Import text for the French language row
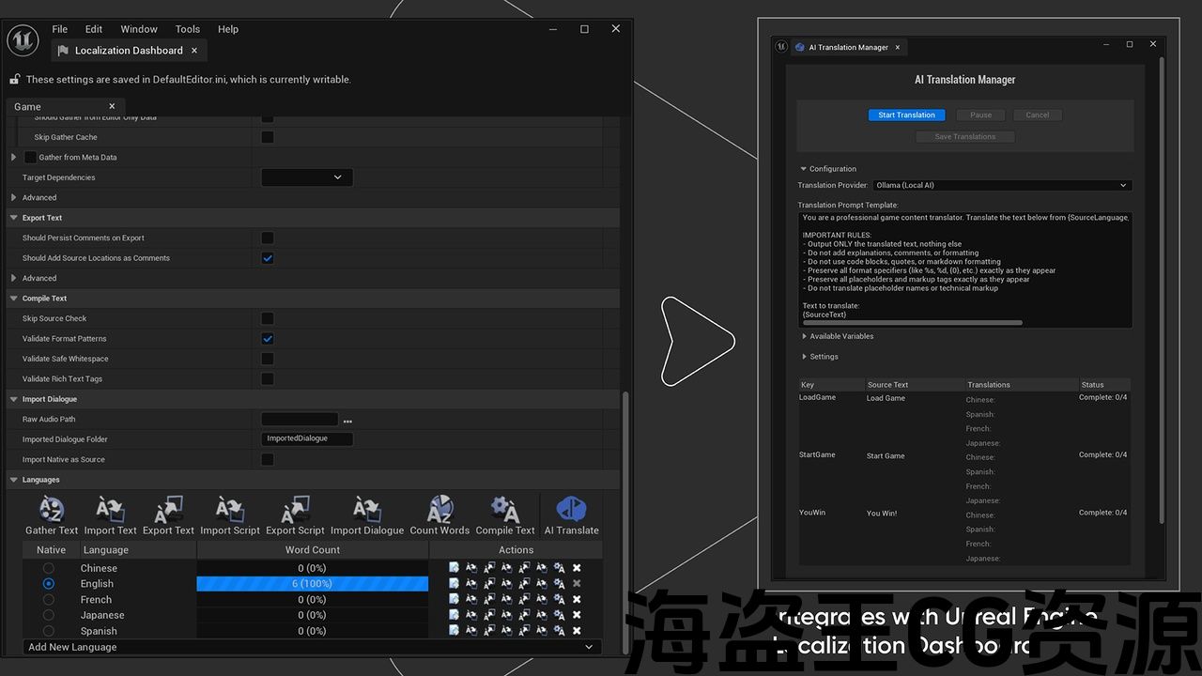 pyautogui.click(x=471, y=599)
